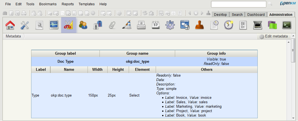Click the create folder toolbar icon
The height and width of the screenshot is (121, 298).
(50, 13)
